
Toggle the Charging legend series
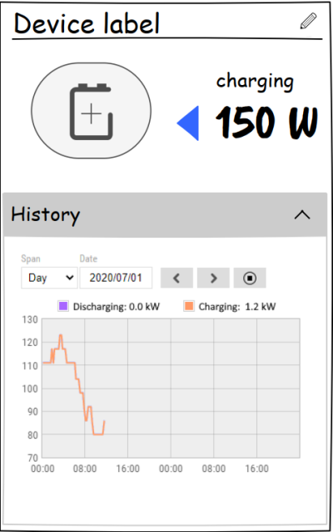click(x=230, y=307)
